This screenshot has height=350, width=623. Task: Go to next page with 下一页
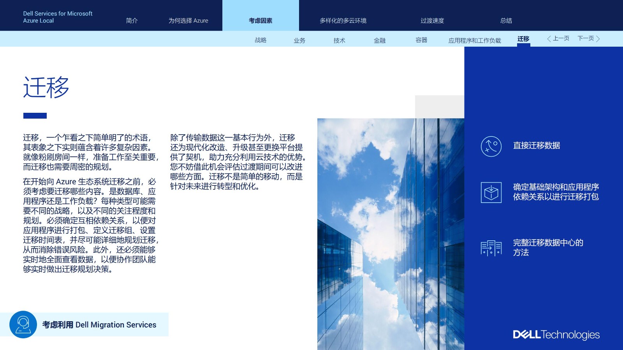point(588,38)
